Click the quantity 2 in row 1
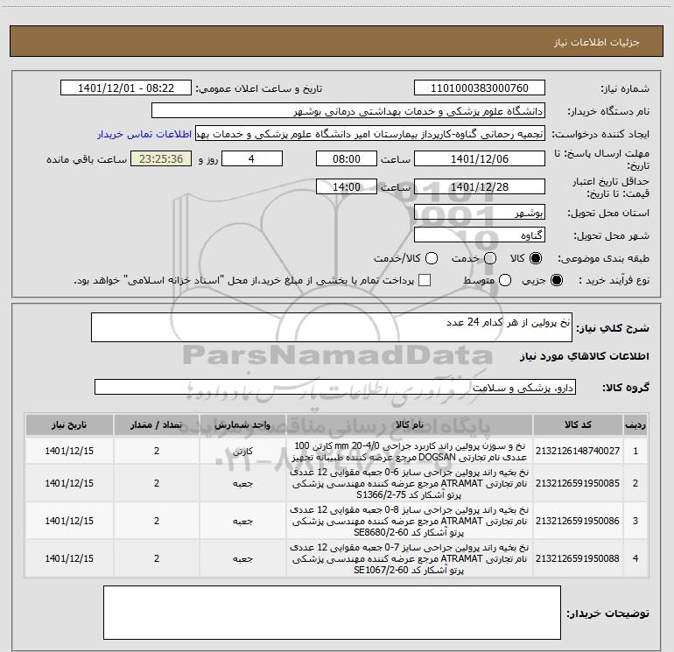This screenshot has height=652, width=674. (157, 451)
